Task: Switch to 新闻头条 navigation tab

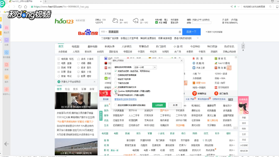Action: [110, 46]
